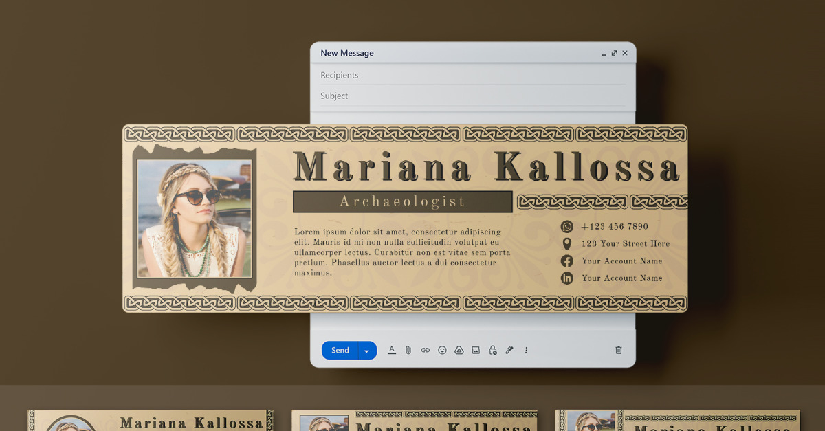The height and width of the screenshot is (431, 825).
Task: Discard draft with trash icon
Action: [x=618, y=350]
